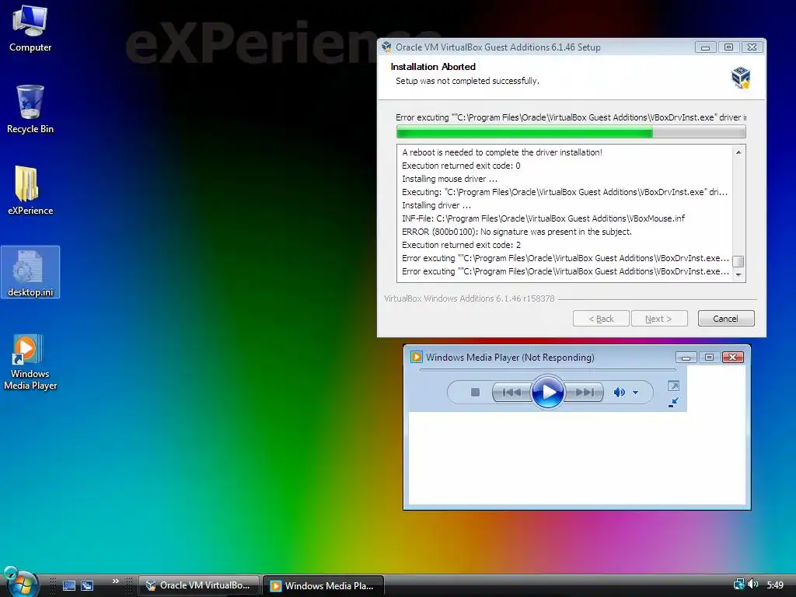Click the log scrollbar down arrow
This screenshot has width=796, height=597.
coord(738,274)
